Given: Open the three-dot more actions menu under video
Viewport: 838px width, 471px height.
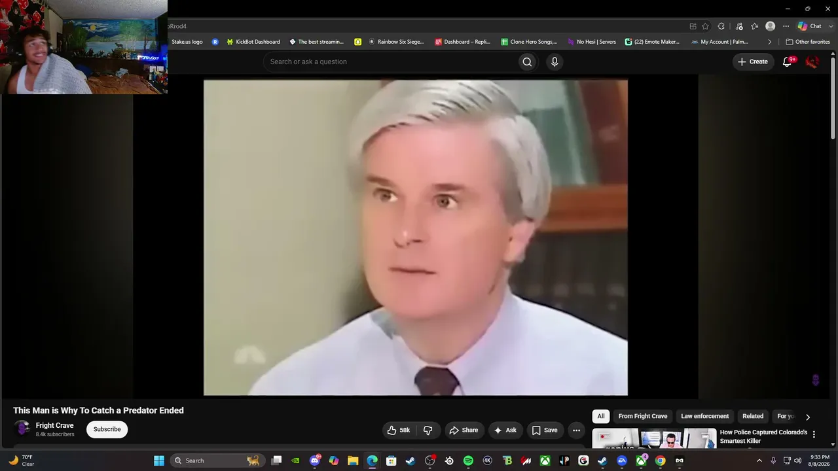Looking at the screenshot, I should point(576,430).
